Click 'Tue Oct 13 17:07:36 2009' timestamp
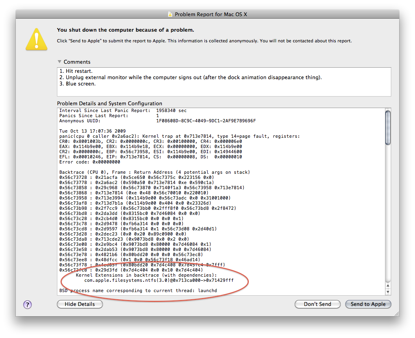This screenshot has height=338, width=415. pyautogui.click(x=92, y=131)
